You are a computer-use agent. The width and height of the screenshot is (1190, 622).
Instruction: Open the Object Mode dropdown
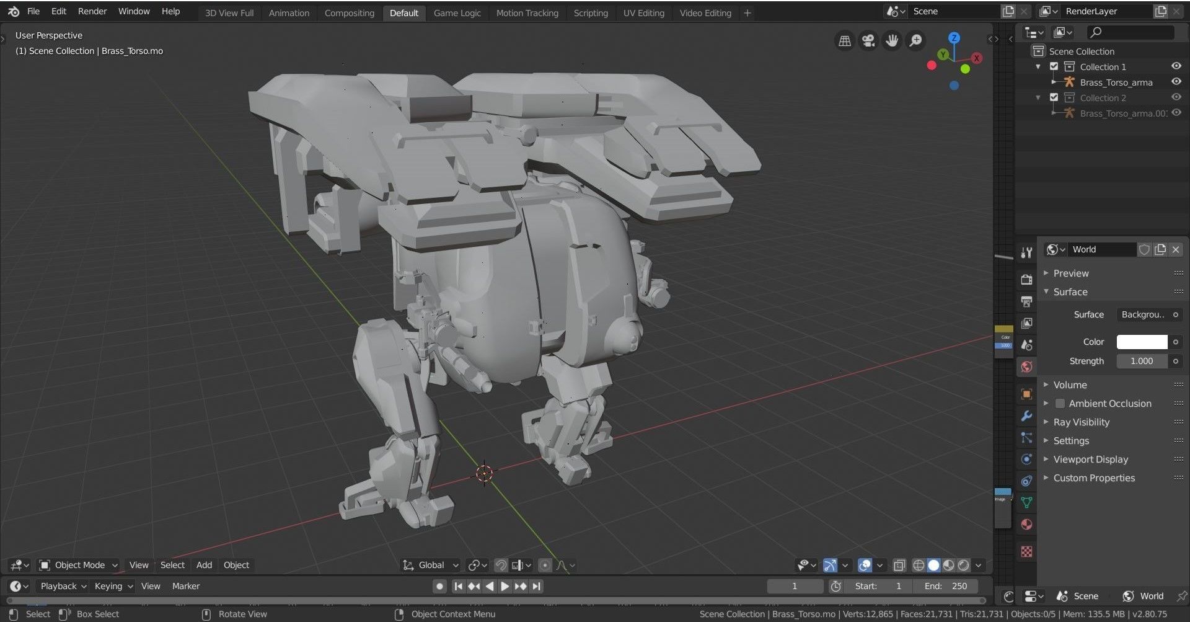point(78,565)
